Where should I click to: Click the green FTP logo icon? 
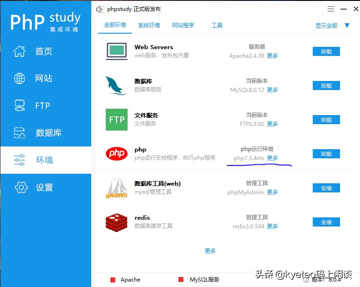pyautogui.click(x=117, y=120)
